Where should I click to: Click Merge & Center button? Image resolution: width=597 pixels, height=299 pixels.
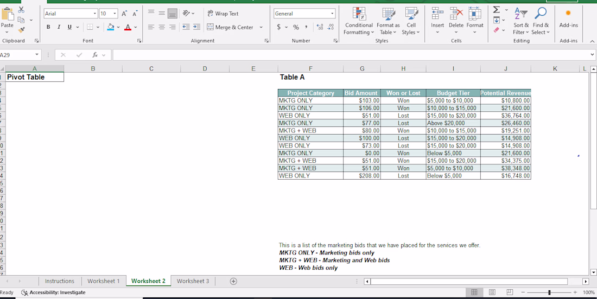(x=230, y=27)
